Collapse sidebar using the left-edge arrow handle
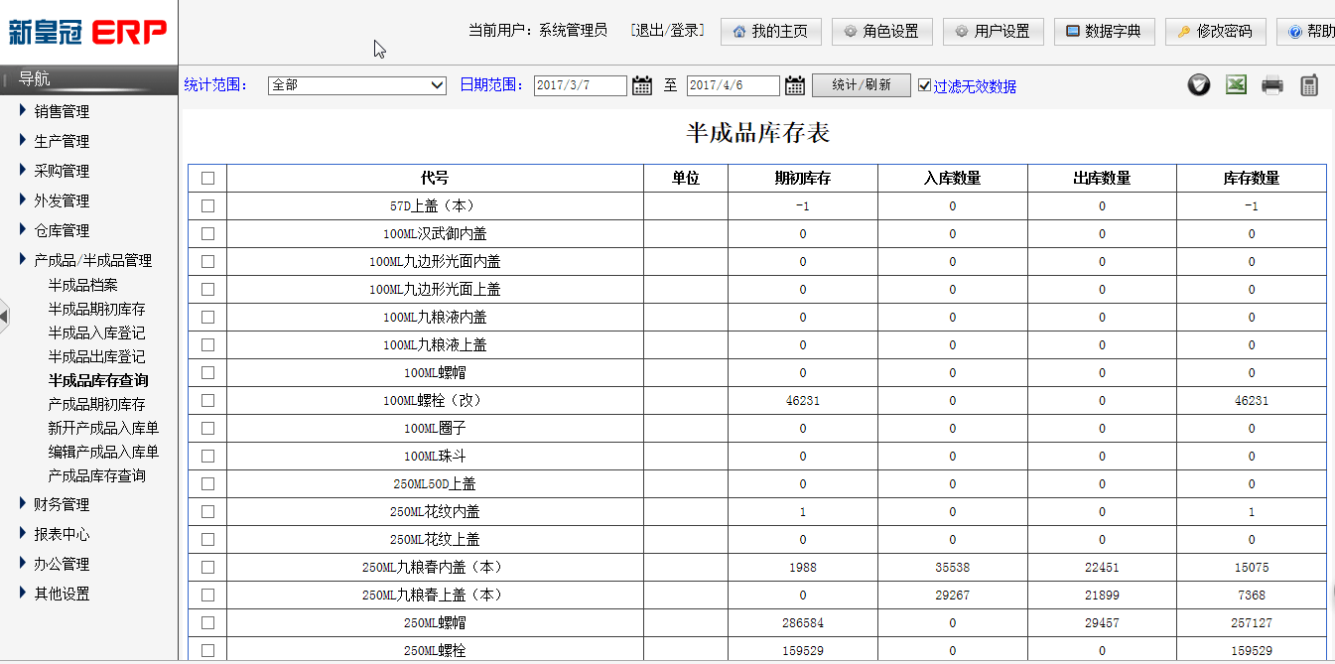 [x=5, y=316]
